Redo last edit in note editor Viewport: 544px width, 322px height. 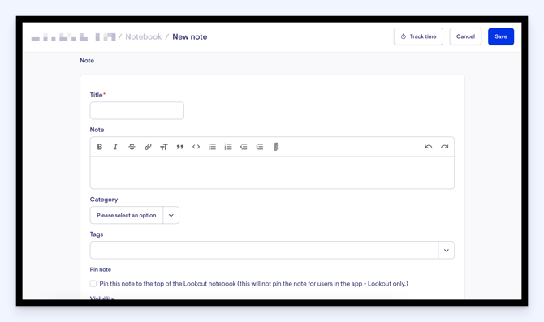click(444, 147)
